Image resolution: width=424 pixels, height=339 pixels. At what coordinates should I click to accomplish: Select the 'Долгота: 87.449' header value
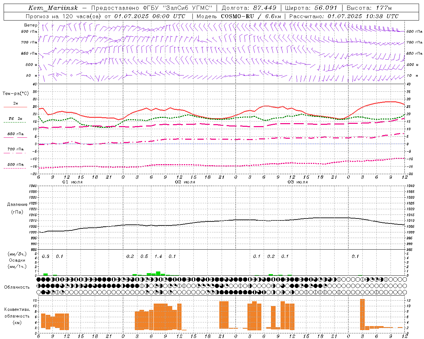click(249, 8)
